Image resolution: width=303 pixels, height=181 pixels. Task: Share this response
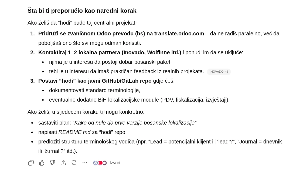63,163
